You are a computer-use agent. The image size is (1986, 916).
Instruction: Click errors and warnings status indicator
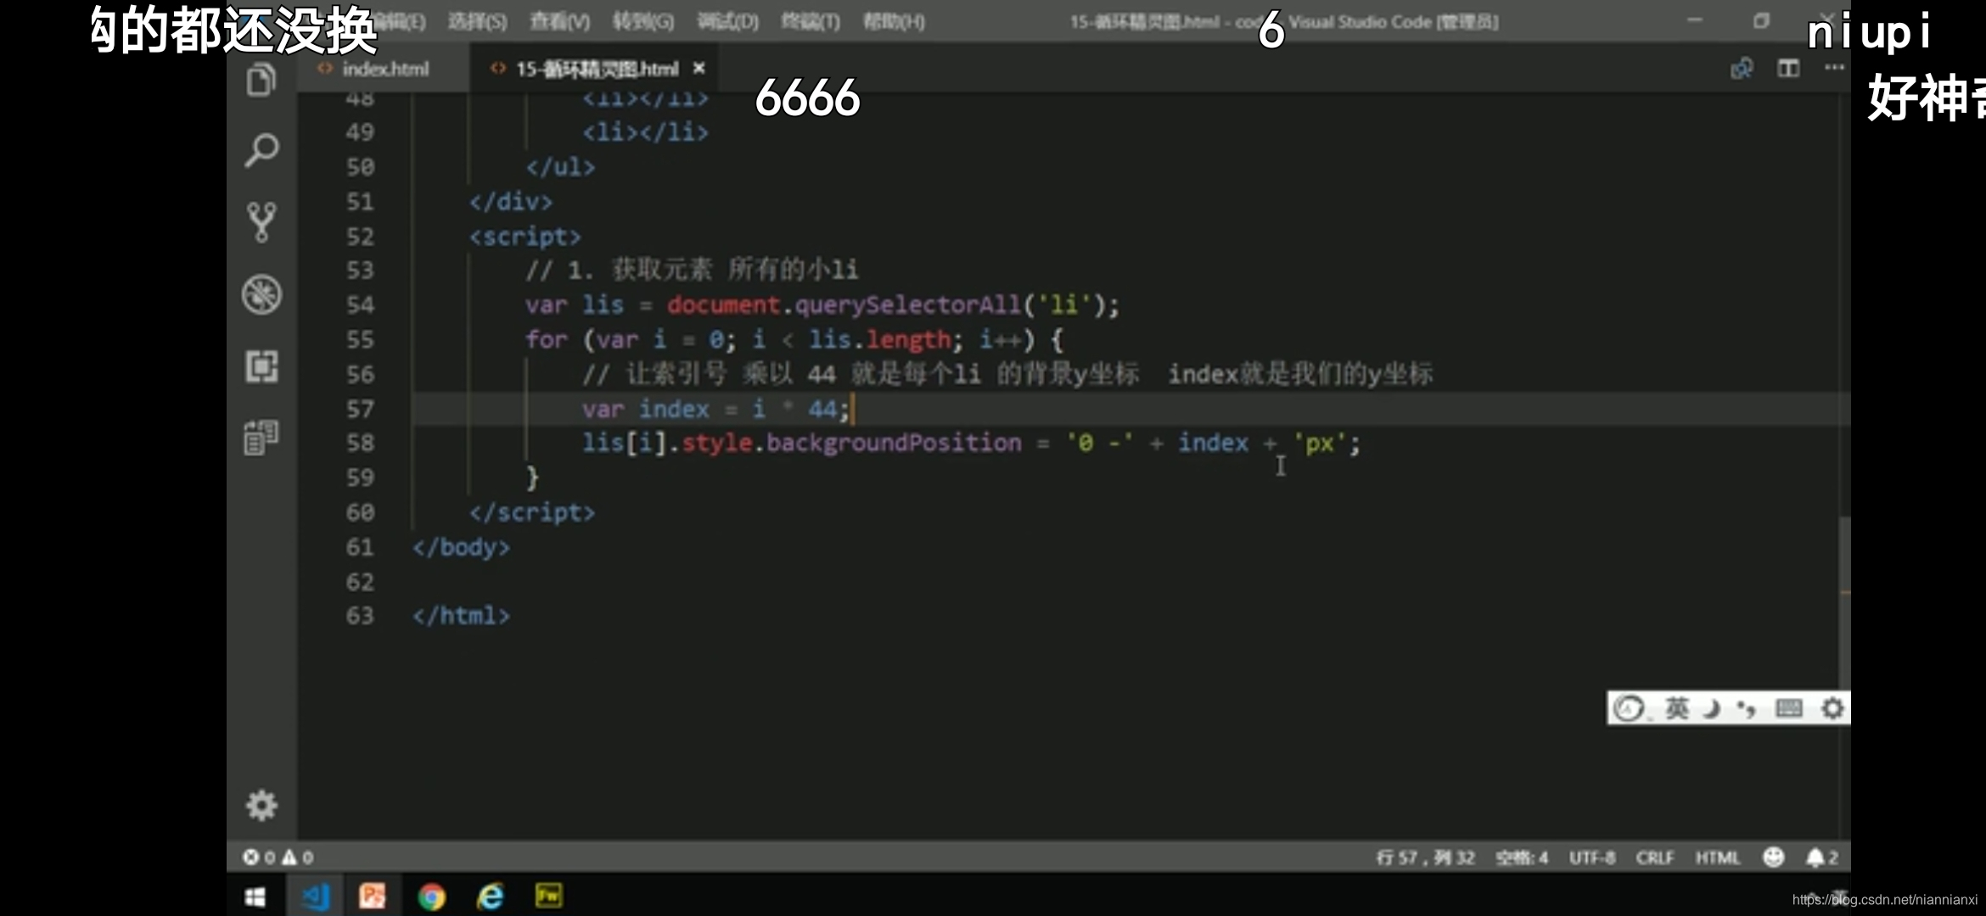pyautogui.click(x=278, y=857)
